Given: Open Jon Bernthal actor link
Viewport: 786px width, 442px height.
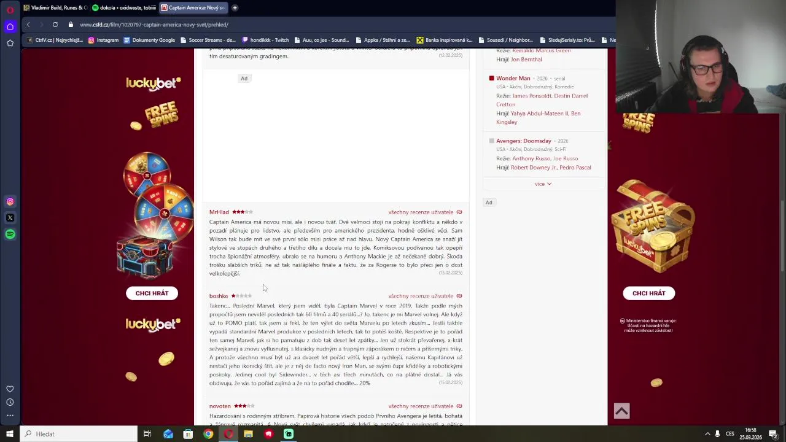Looking at the screenshot, I should point(526,60).
